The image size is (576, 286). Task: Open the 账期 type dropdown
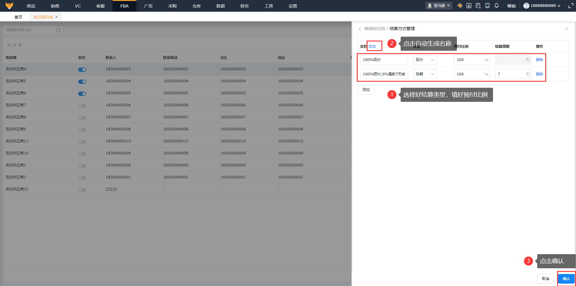click(x=425, y=74)
